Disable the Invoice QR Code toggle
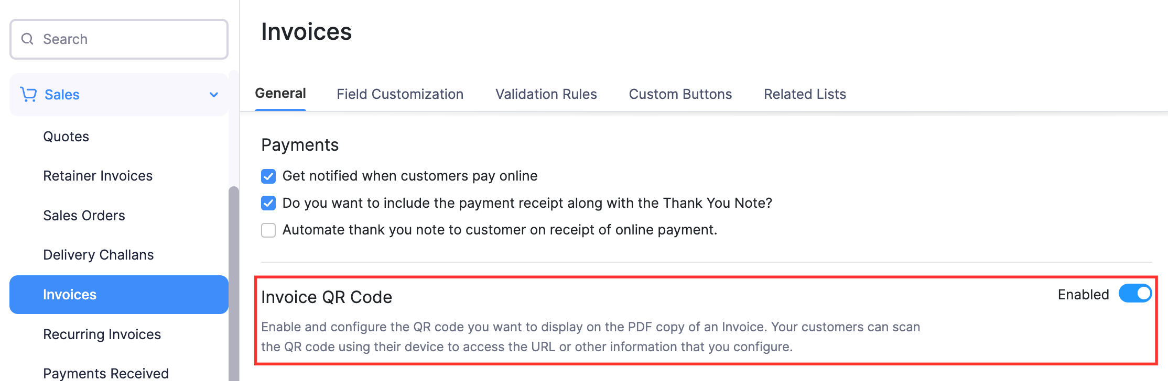 tap(1134, 294)
